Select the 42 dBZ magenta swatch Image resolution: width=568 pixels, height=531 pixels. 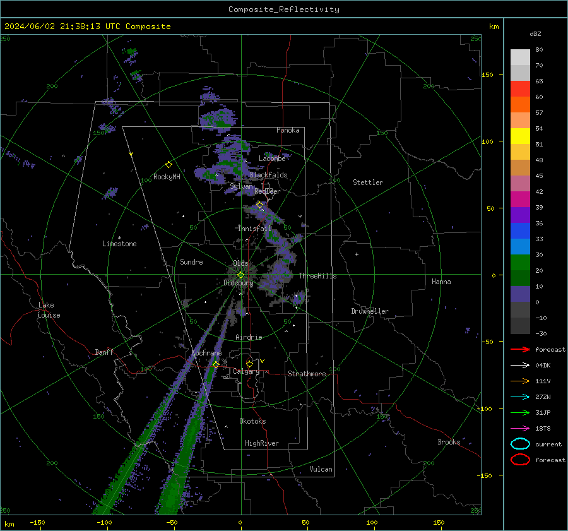pyautogui.click(x=520, y=200)
